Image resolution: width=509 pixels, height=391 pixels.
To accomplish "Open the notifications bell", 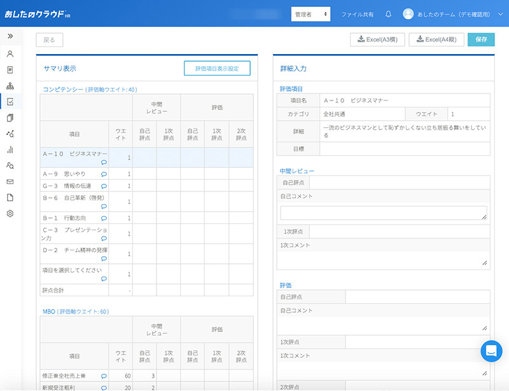I will pyautogui.click(x=388, y=14).
